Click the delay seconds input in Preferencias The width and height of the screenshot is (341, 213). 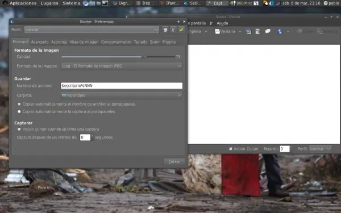tap(85, 137)
